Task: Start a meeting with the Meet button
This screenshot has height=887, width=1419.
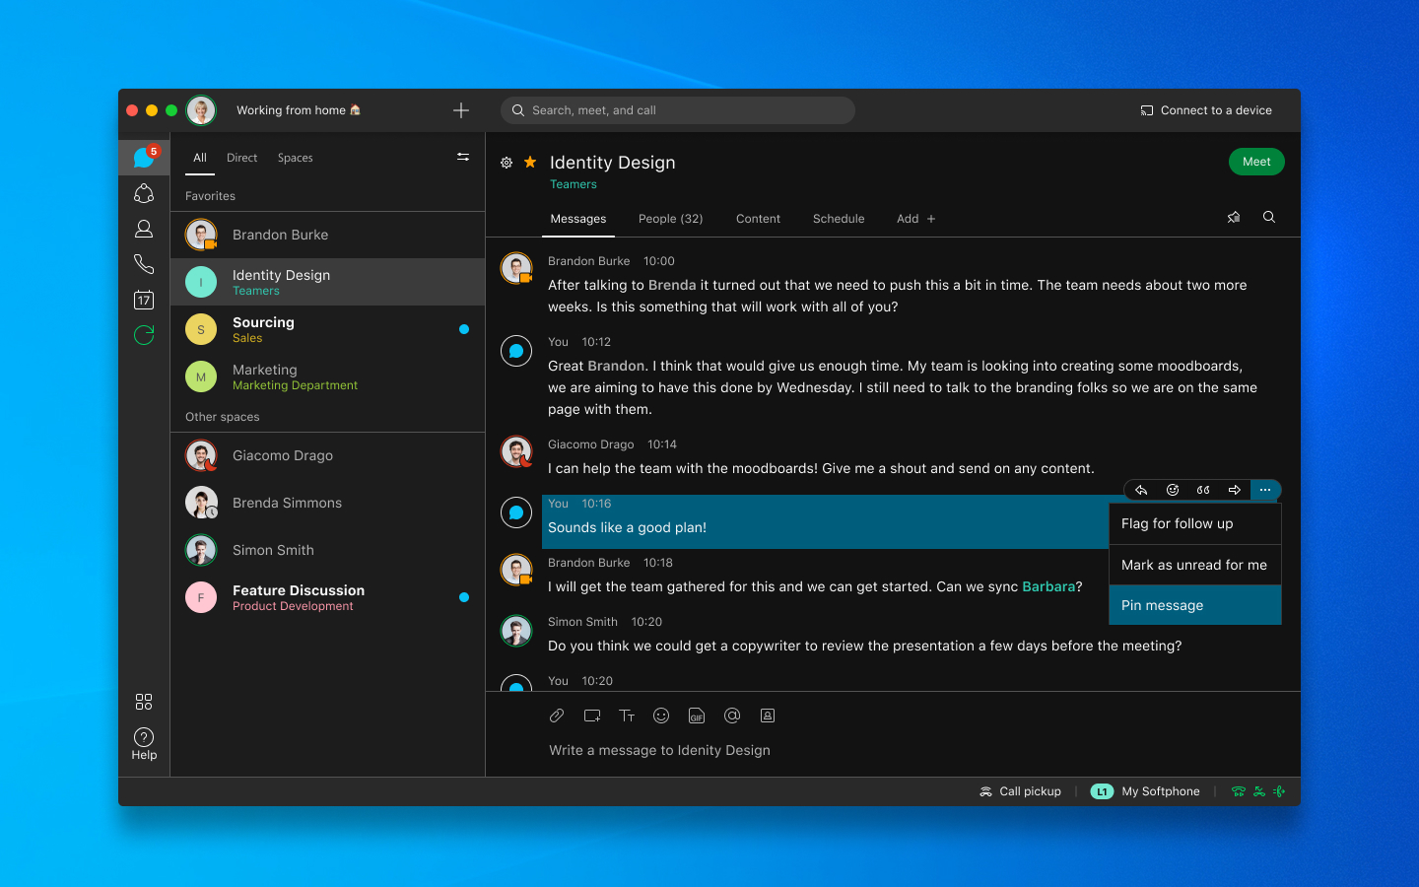Action: point(1256,162)
